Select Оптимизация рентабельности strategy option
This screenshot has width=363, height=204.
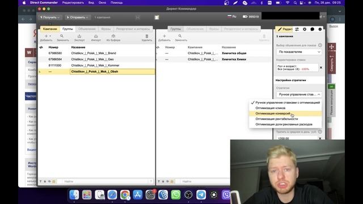(285, 119)
